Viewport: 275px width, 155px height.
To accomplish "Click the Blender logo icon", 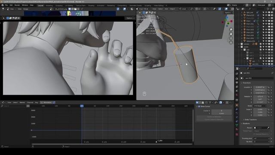I will tap(3, 5).
